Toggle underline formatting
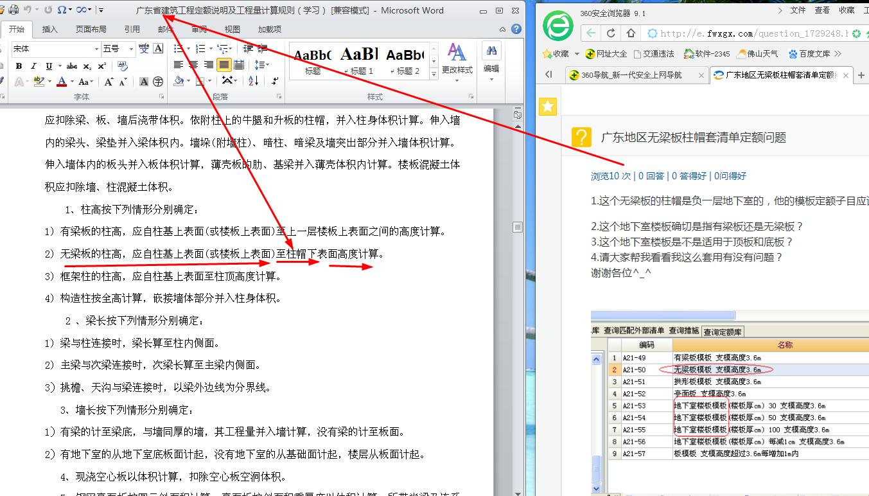 (x=49, y=66)
